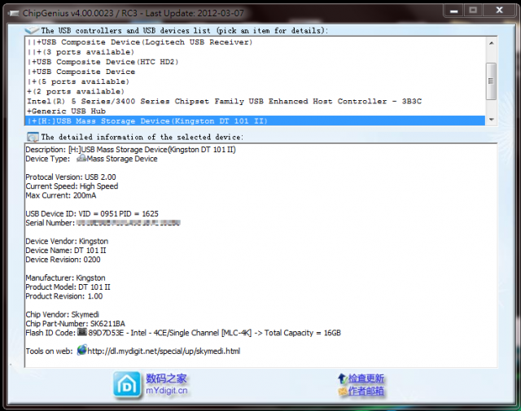Click the device list scrollbar thumb
Viewport: 521px width, 411px height.
coord(491,81)
